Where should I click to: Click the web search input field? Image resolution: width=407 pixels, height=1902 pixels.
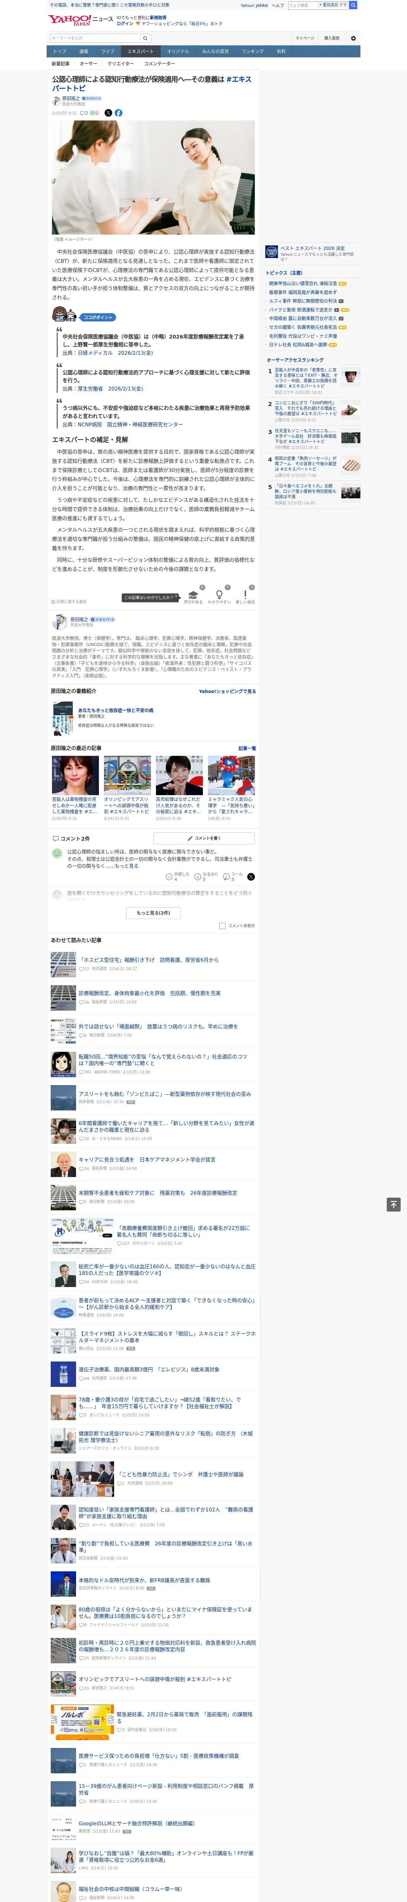(302, 5)
